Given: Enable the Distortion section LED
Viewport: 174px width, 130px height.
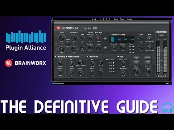Looking at the screenshot, I should click(x=87, y=57).
